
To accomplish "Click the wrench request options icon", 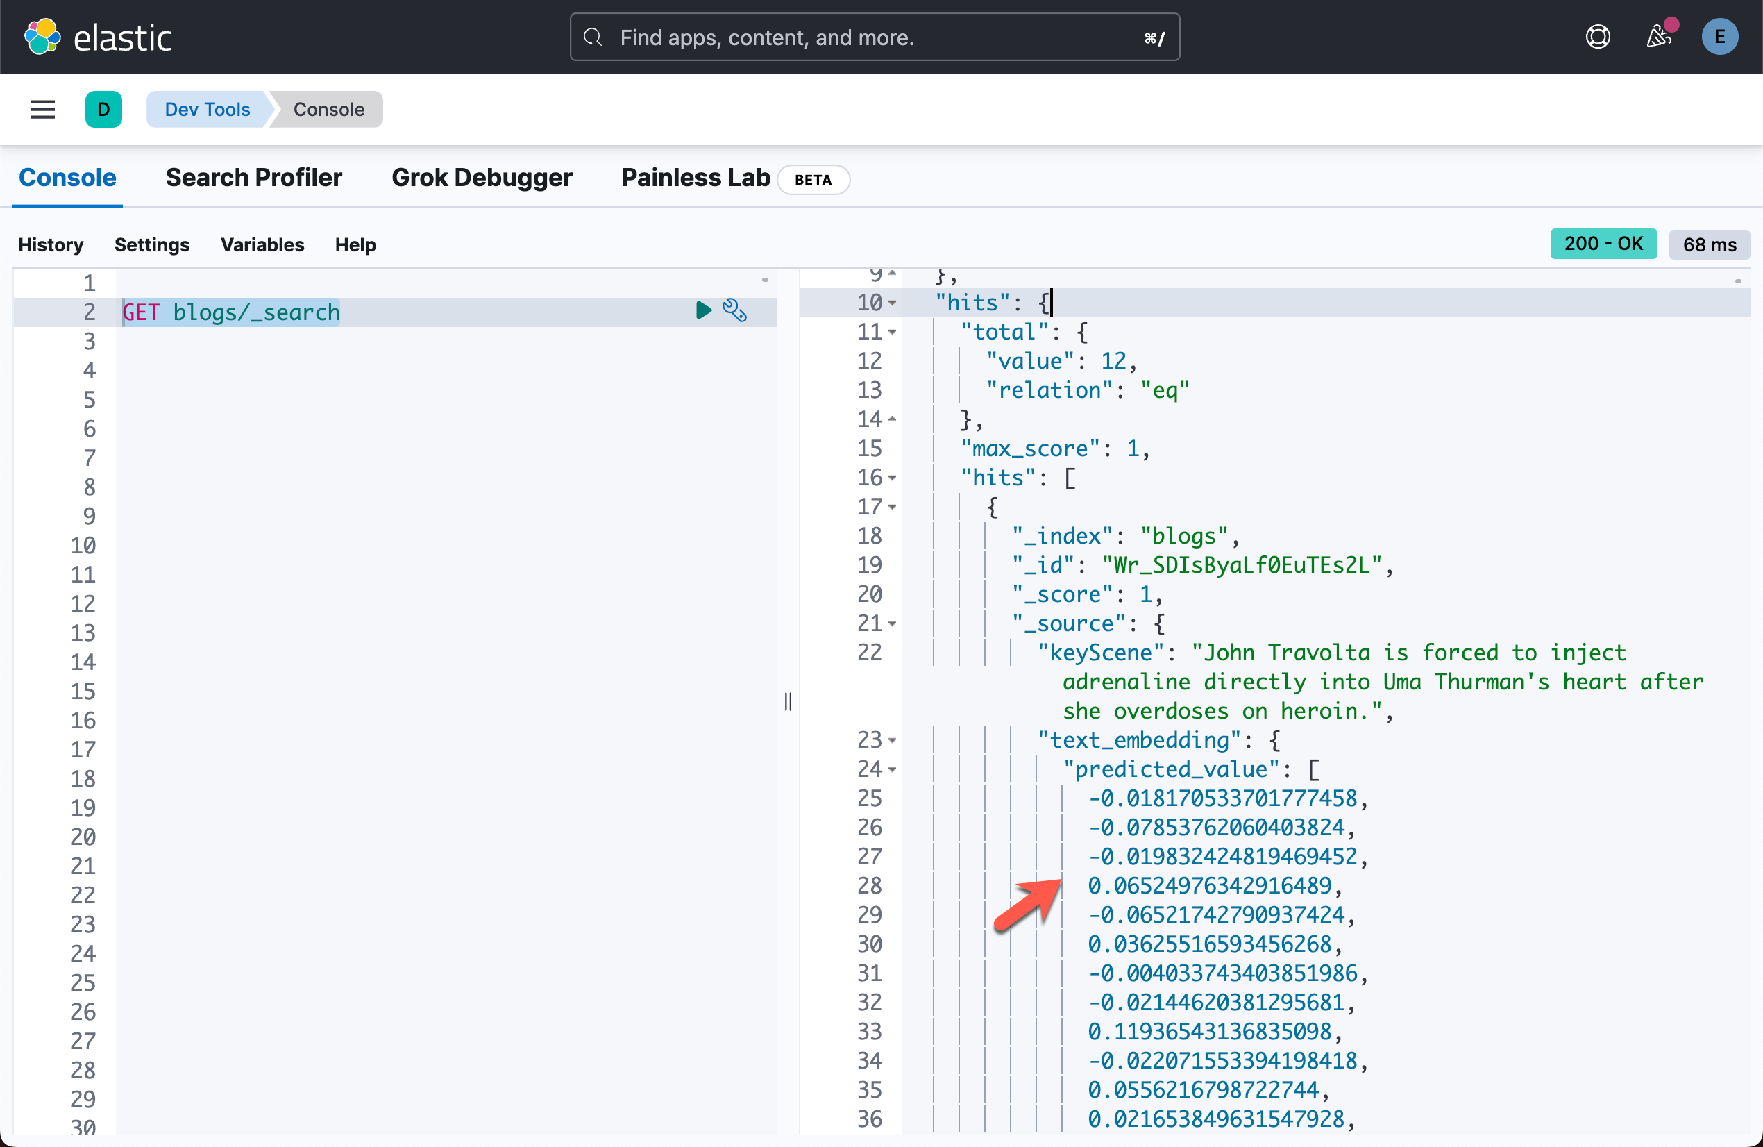I will click(734, 310).
